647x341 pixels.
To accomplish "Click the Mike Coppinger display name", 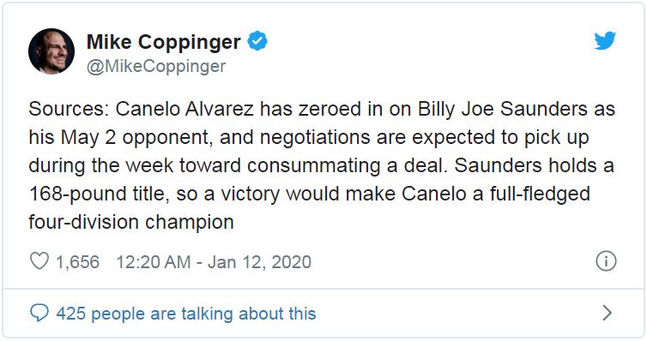I will 164,43.
